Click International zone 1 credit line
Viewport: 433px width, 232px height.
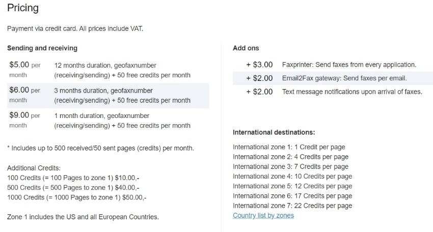(289, 147)
